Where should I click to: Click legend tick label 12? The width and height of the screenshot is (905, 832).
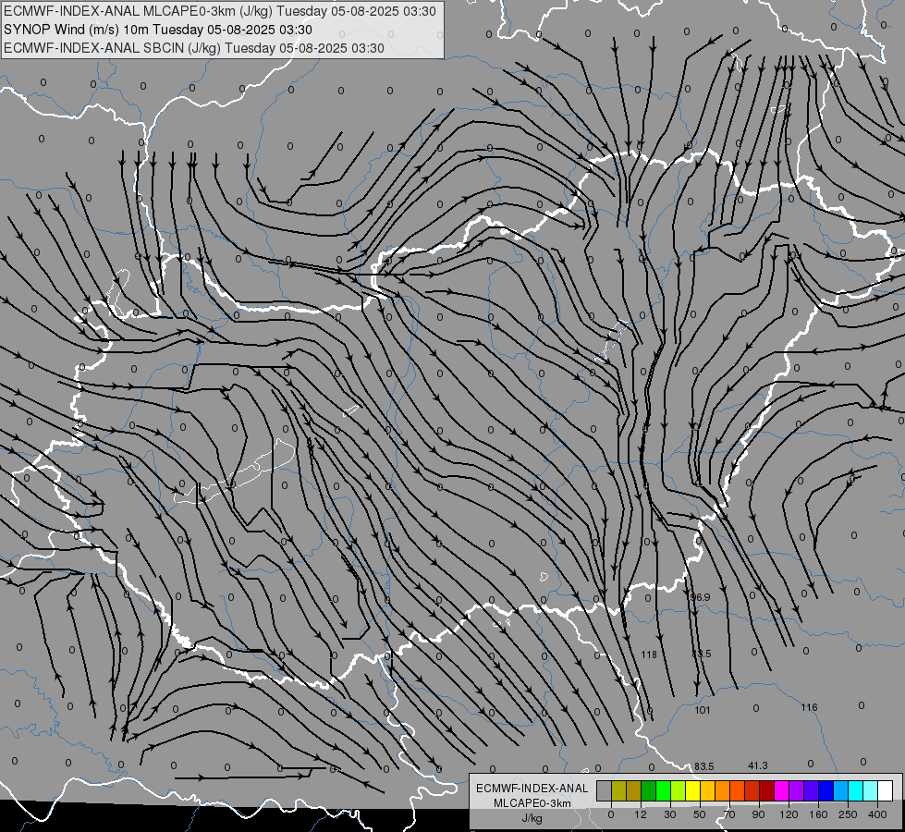[641, 814]
